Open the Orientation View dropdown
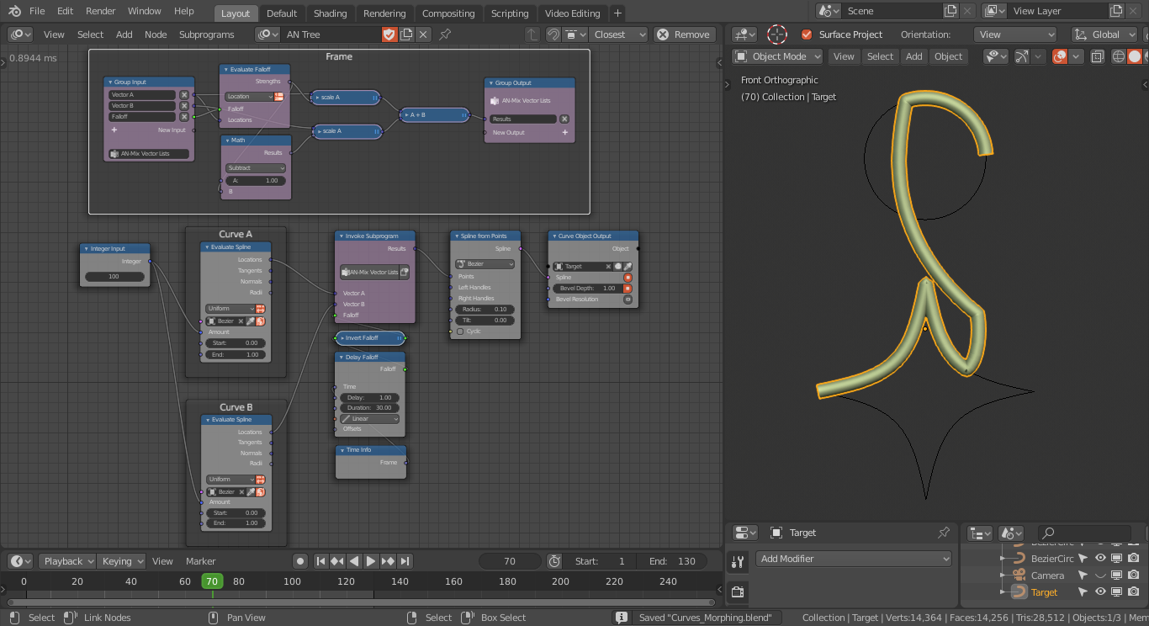1149x626 pixels. click(1015, 34)
